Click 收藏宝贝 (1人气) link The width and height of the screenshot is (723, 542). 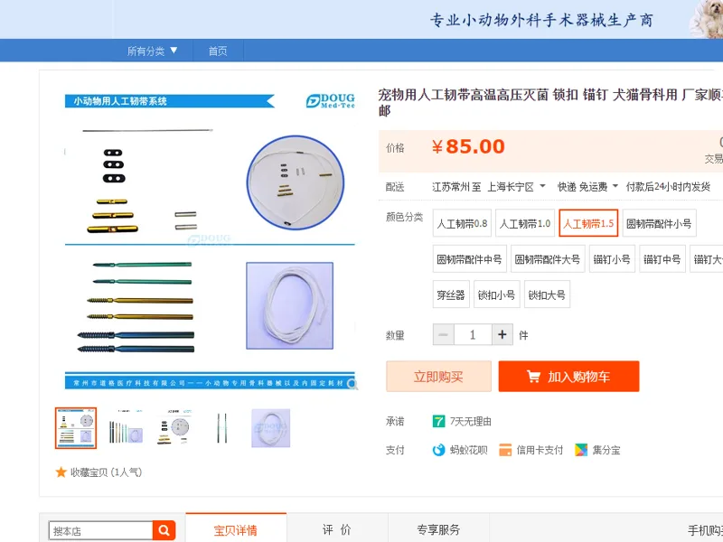coord(106,472)
